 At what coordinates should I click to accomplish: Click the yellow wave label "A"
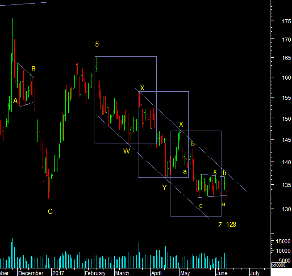(x=16, y=101)
